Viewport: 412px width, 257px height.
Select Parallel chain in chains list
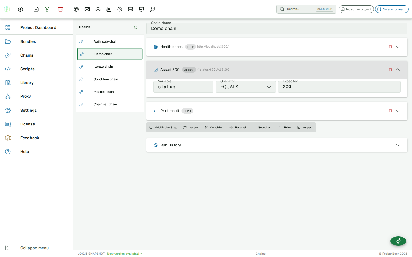110,92
